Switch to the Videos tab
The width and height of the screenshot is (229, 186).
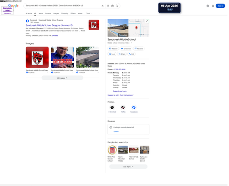click(x=73, y=13)
